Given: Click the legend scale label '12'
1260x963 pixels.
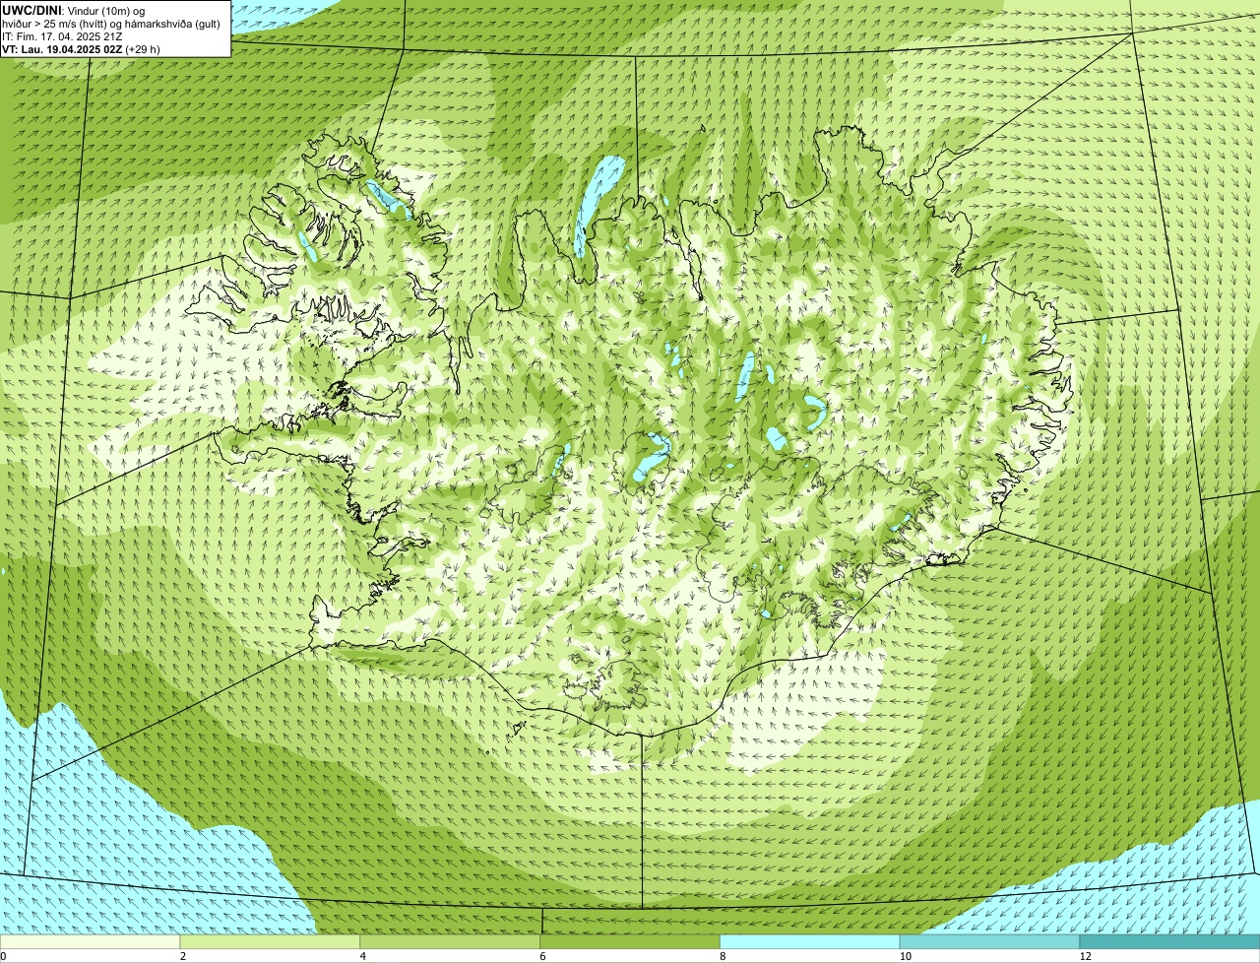Looking at the screenshot, I should coord(1085,956).
